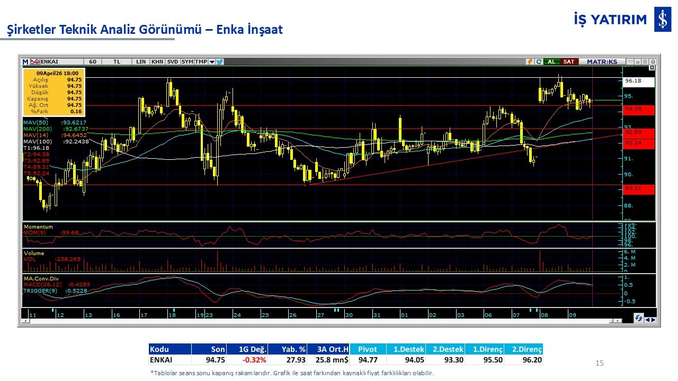
Task: Click the horizontal scrollbar under the chart
Action: point(318,321)
